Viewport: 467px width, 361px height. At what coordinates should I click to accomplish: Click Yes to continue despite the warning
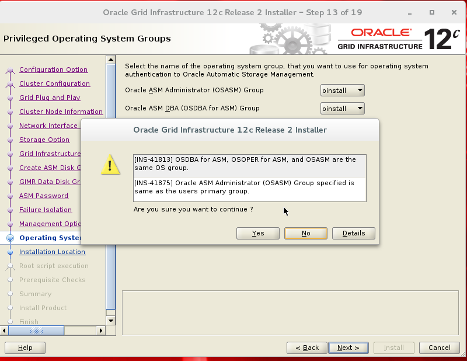coord(257,233)
